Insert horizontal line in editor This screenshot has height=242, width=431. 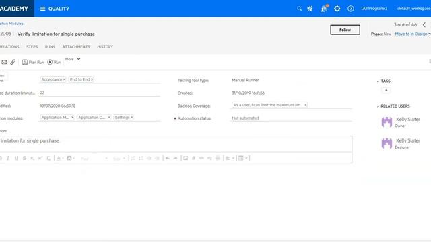point(218,159)
